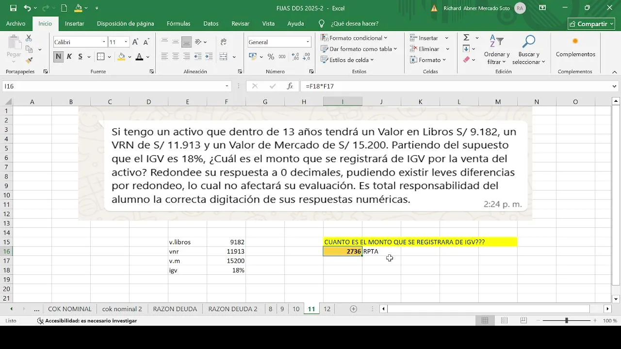Switch to Page Break Preview in status bar
Screen dimensions: 621x349
click(x=523, y=321)
